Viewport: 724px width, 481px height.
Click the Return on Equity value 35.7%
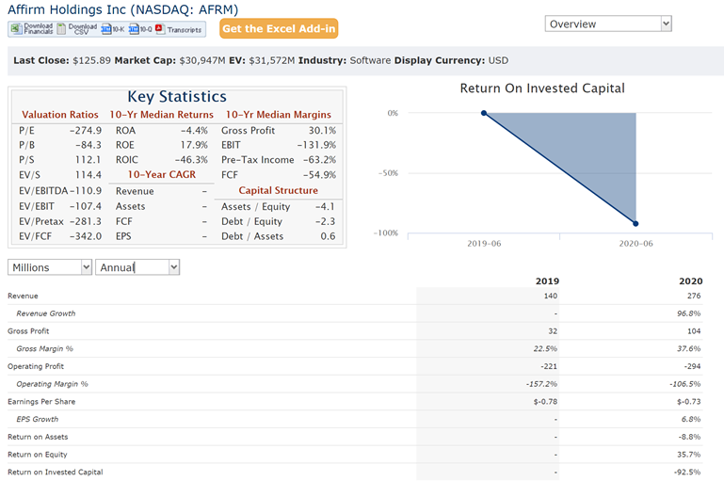click(689, 455)
